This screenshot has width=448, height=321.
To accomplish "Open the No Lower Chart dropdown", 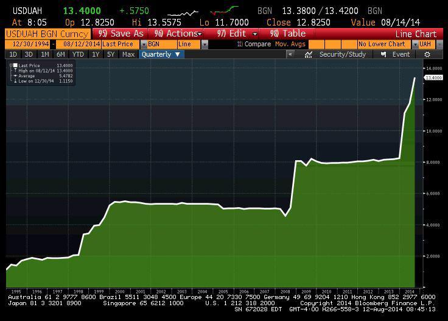I will point(414,44).
